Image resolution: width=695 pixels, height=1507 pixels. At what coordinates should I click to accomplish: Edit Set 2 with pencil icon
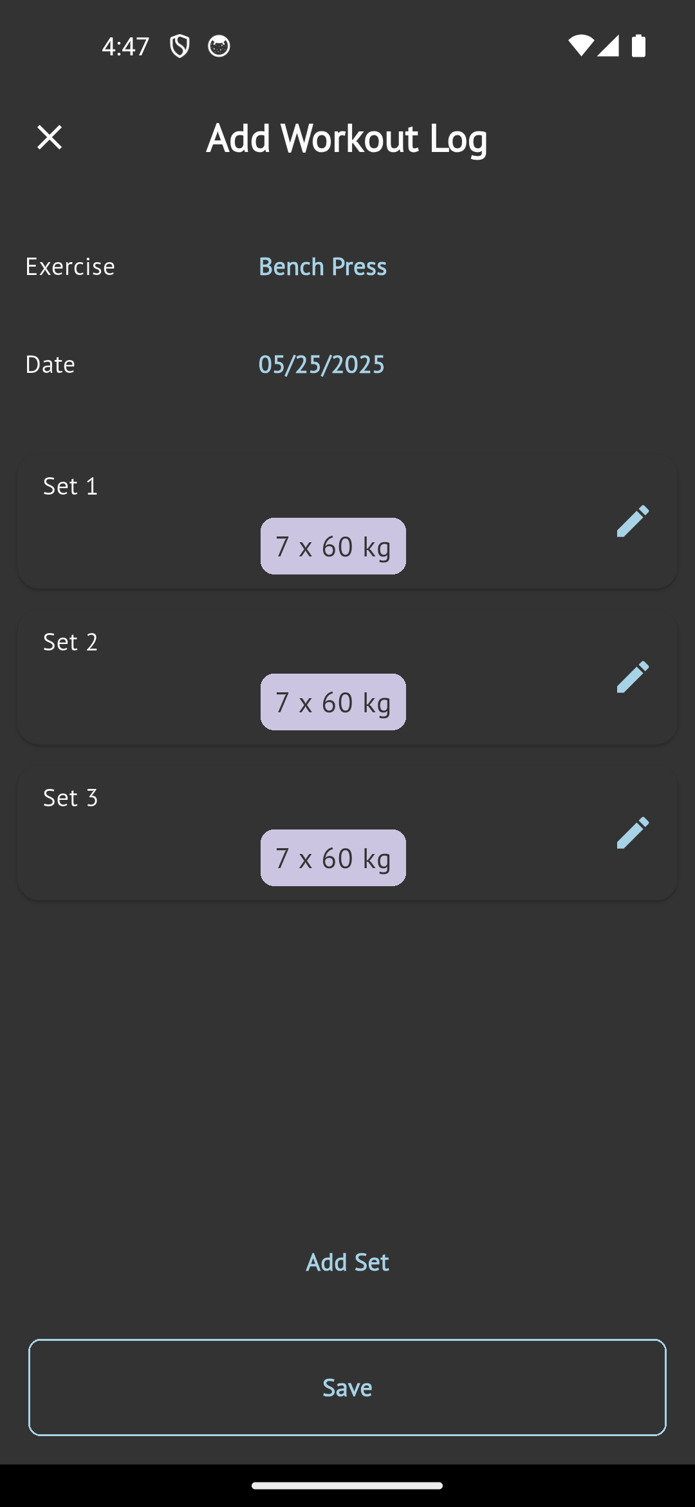tap(633, 677)
